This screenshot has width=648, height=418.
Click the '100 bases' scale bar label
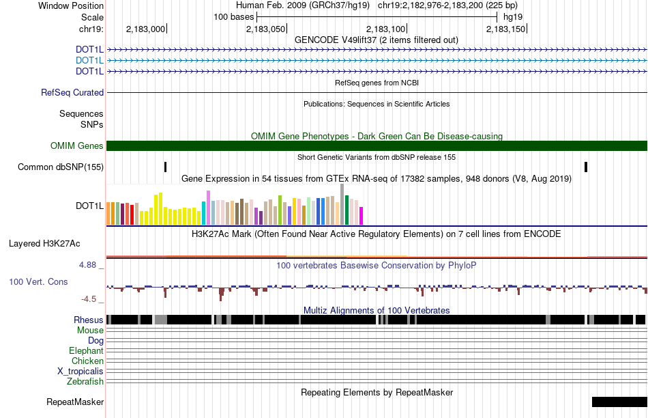233,17
